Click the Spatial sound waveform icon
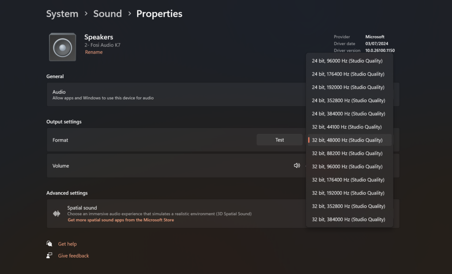Image resolution: width=452 pixels, height=274 pixels. click(56, 213)
